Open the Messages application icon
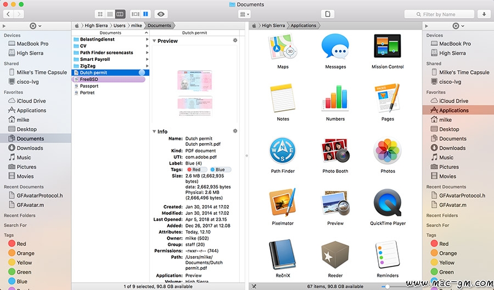 point(335,47)
